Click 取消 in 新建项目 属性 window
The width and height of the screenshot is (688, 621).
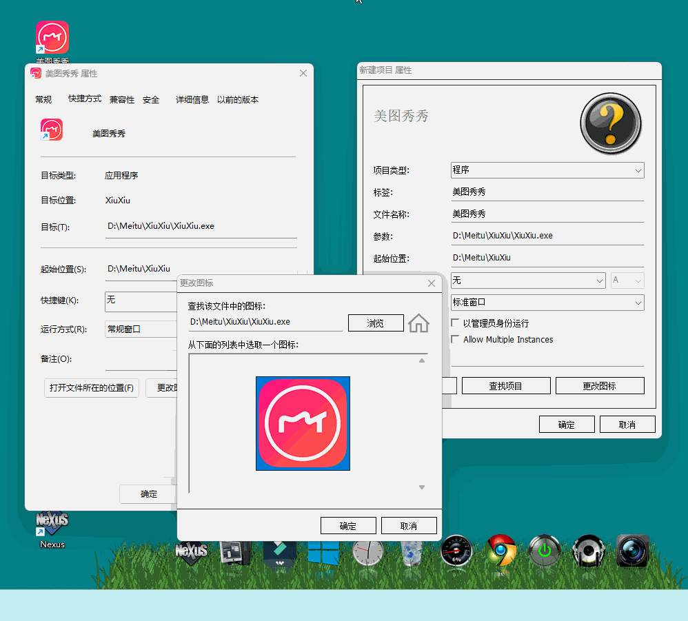627,424
